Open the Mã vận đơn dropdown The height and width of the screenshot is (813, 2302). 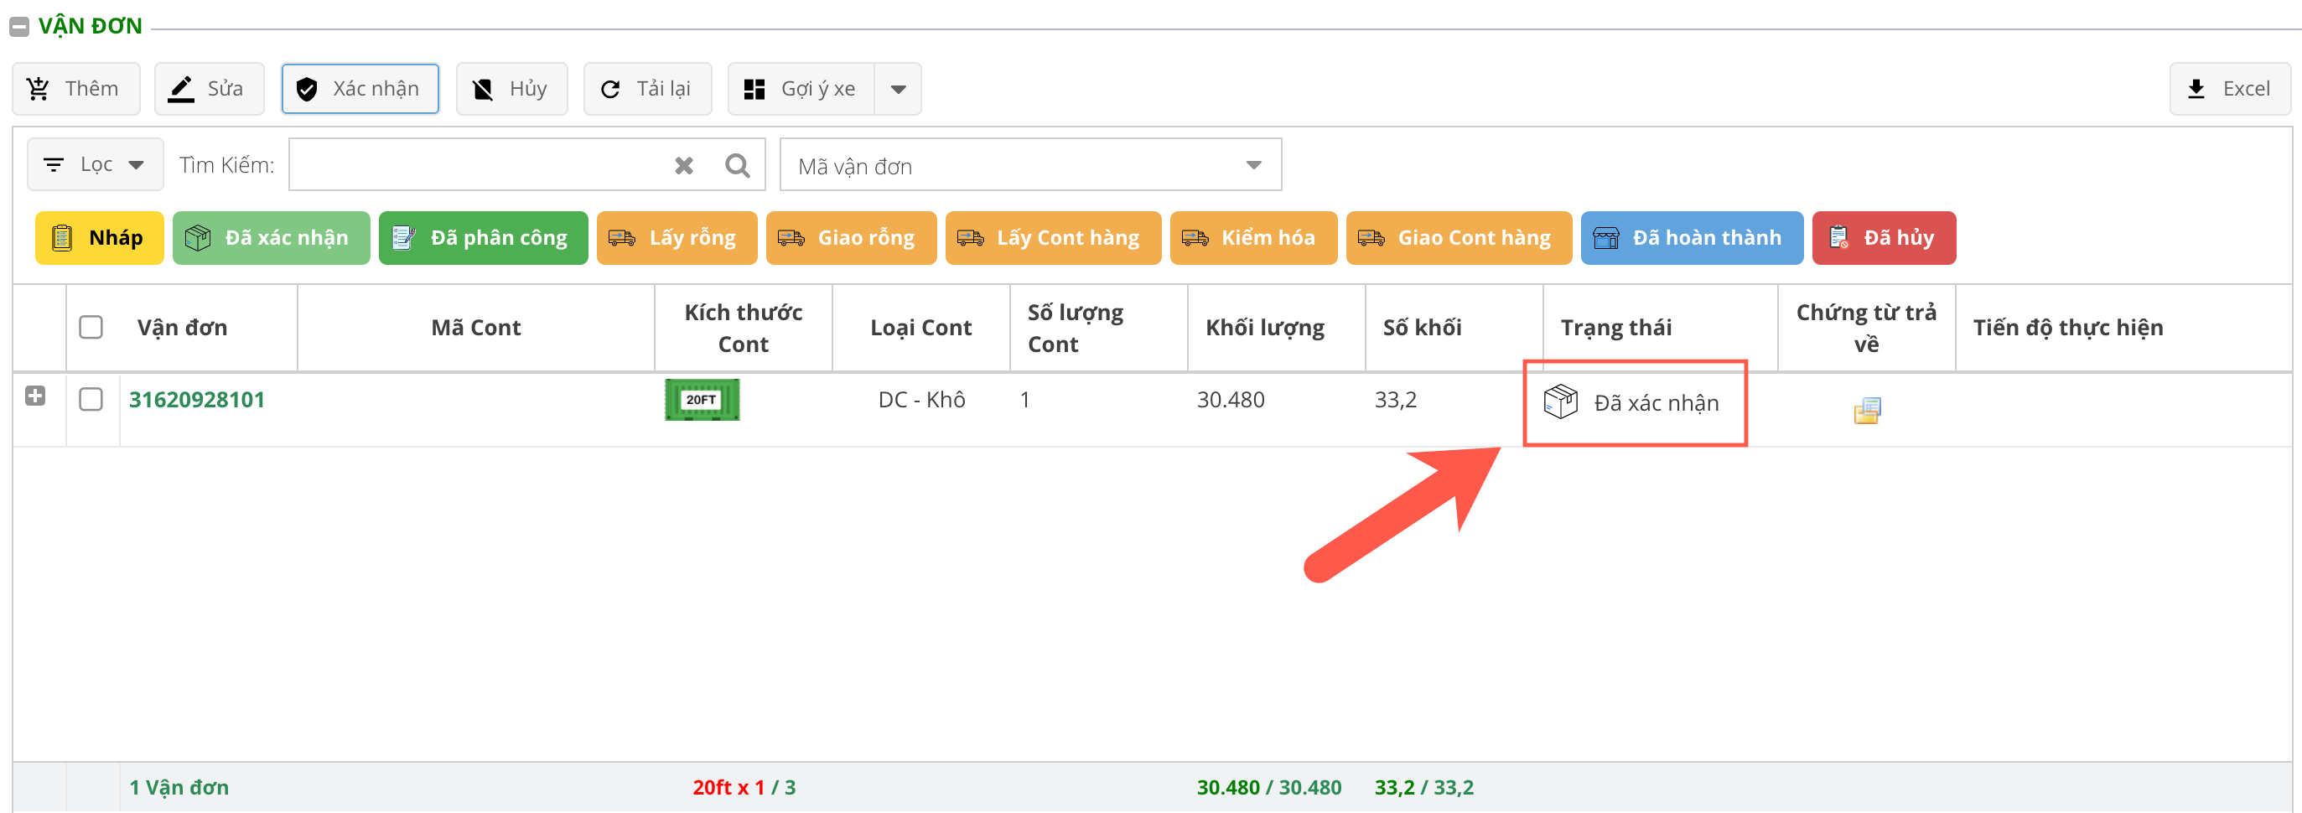tap(1029, 165)
